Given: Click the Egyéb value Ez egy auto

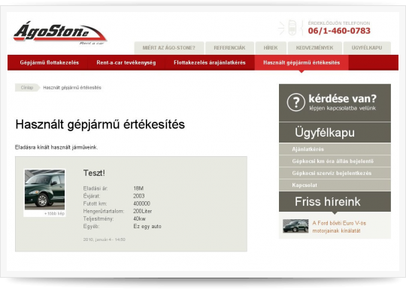Looking at the screenshot, I should (x=147, y=227).
